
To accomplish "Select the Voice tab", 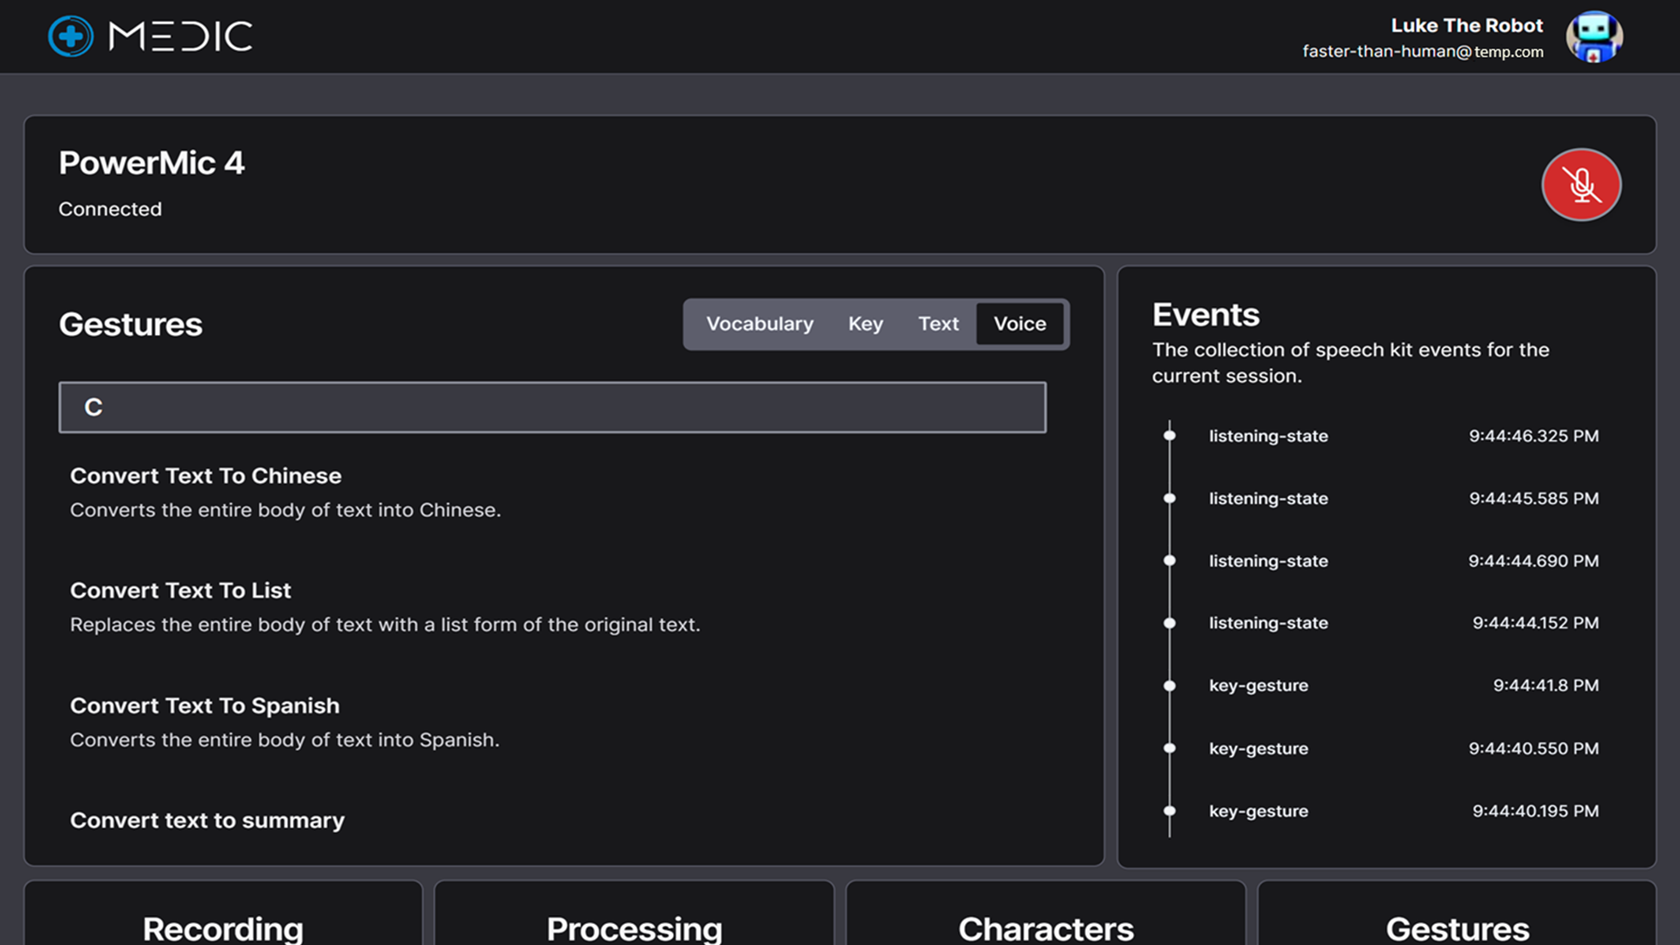I will coord(1019,324).
